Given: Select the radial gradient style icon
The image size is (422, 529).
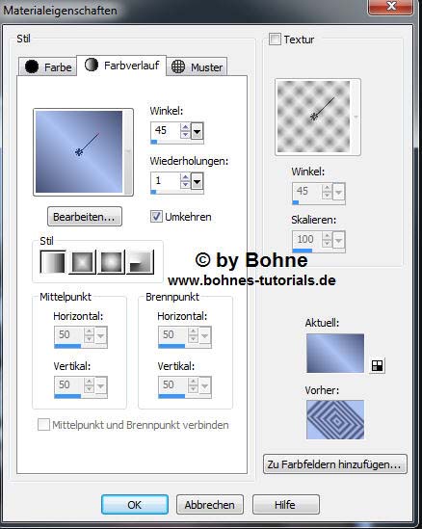Looking at the screenshot, I should coord(141,262).
